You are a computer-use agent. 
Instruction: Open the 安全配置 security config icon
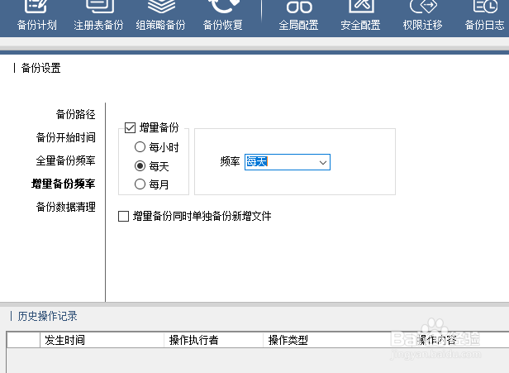pyautogui.click(x=360, y=16)
